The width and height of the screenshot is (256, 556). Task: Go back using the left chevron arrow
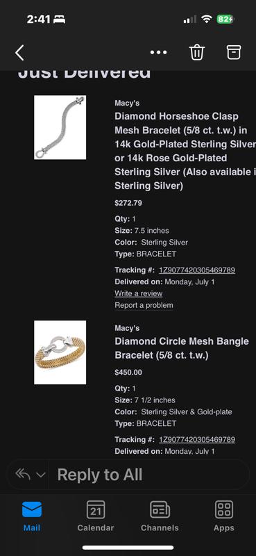point(20,53)
